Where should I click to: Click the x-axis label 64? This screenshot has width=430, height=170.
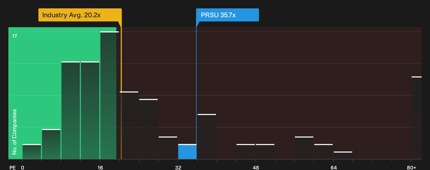pyautogui.click(x=334, y=167)
